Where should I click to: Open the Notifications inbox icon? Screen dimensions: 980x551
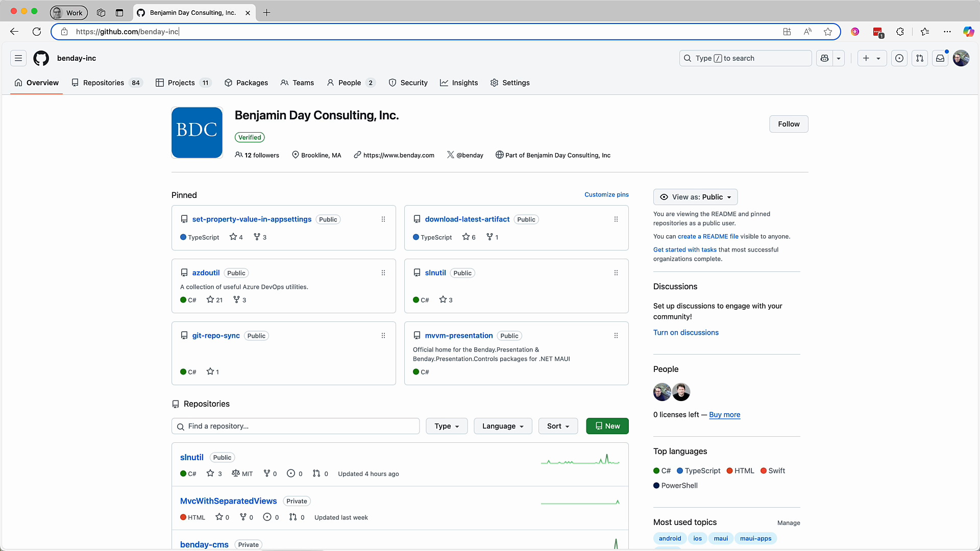click(940, 58)
